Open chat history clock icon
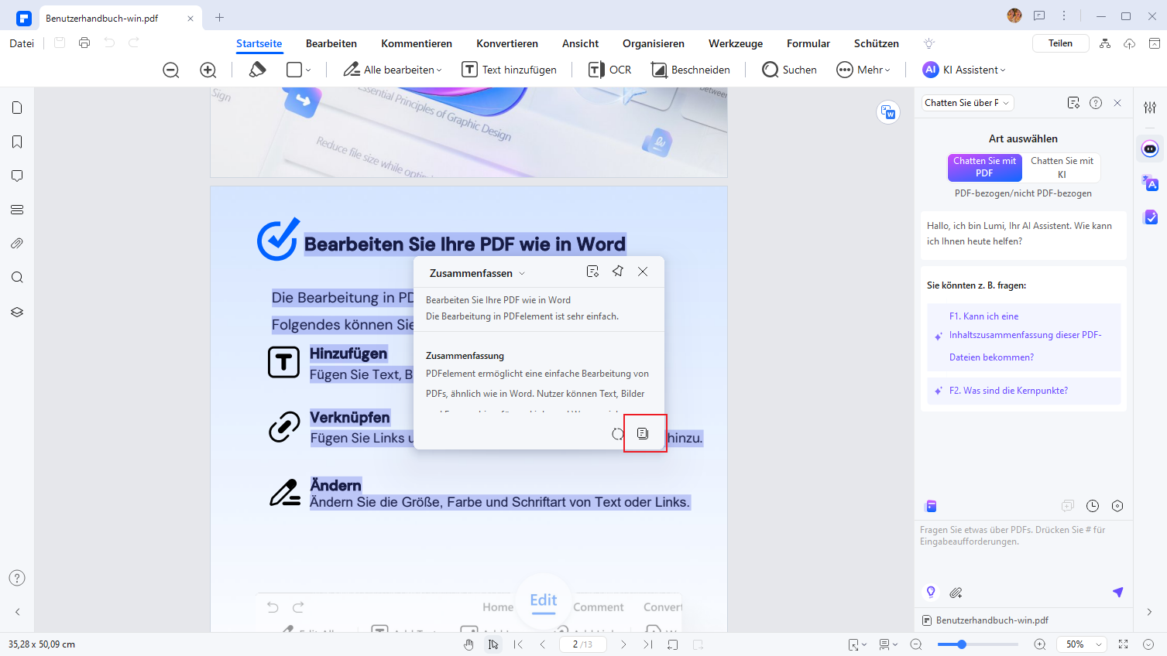1167x656 pixels. tap(1093, 506)
